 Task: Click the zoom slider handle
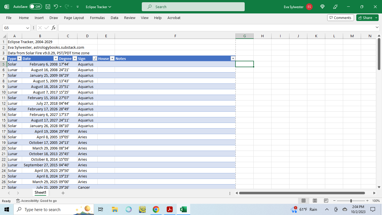[x=351, y=201]
